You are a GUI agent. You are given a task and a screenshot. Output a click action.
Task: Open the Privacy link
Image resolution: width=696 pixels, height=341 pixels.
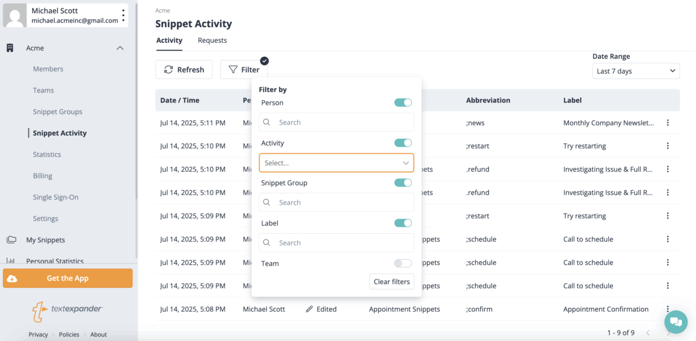coord(38,335)
